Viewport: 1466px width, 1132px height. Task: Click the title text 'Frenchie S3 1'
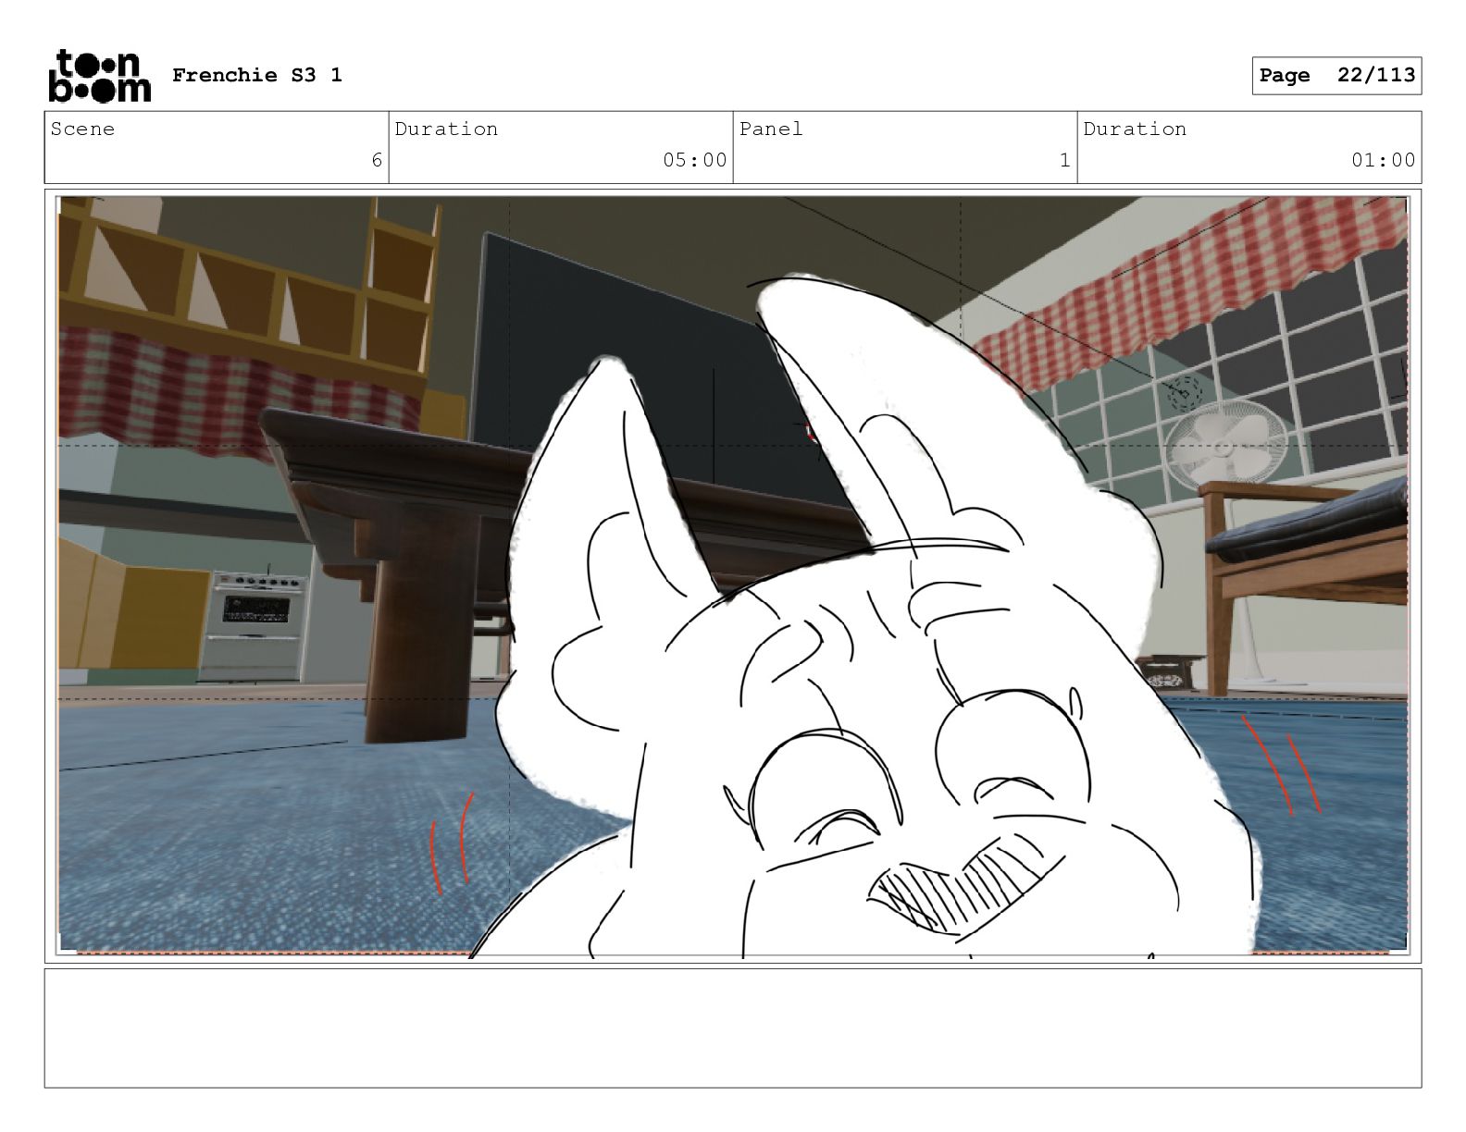click(257, 76)
